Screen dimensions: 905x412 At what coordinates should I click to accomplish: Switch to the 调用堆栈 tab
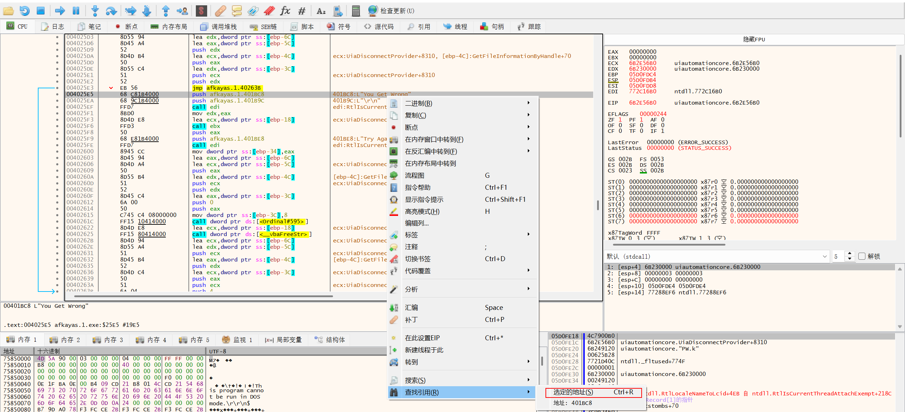pos(218,27)
